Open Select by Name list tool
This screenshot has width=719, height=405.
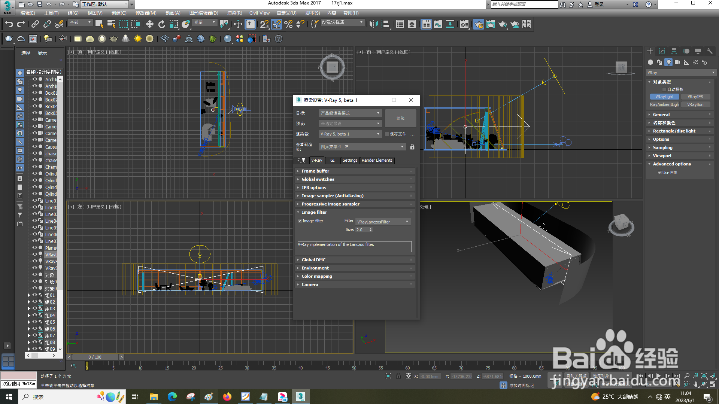[111, 24]
